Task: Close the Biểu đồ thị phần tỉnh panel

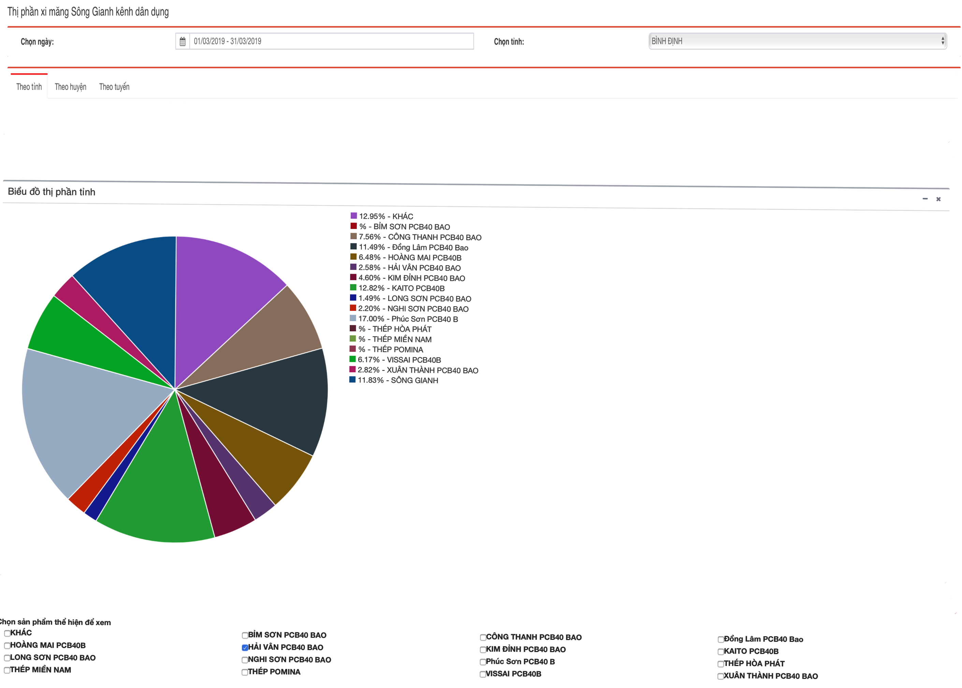Action: click(938, 199)
